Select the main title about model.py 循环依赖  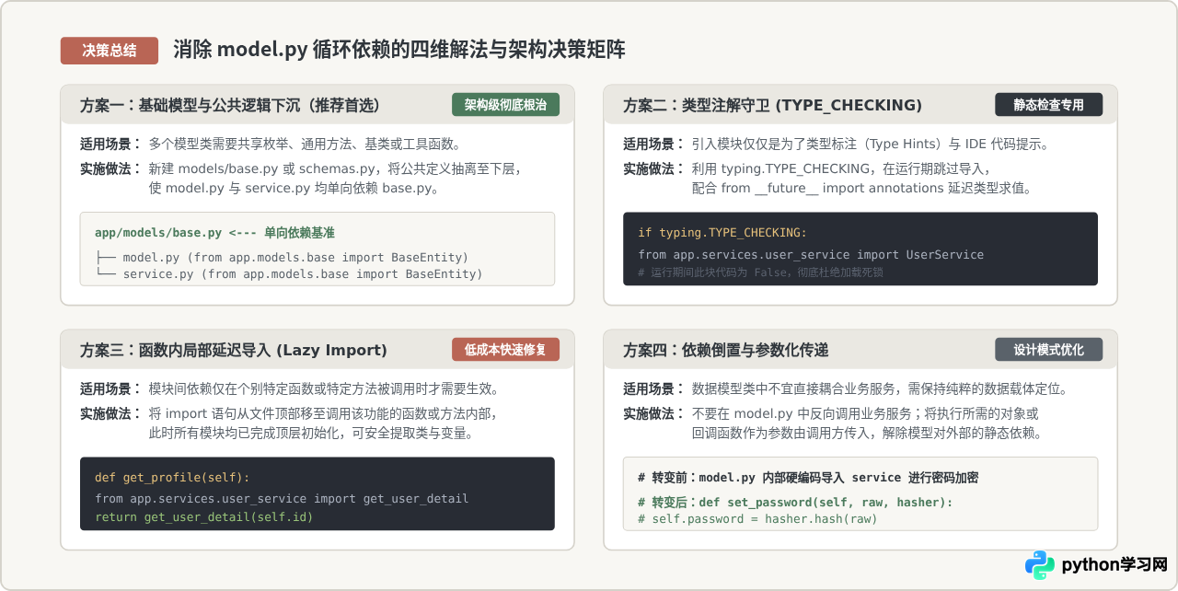coord(399,50)
